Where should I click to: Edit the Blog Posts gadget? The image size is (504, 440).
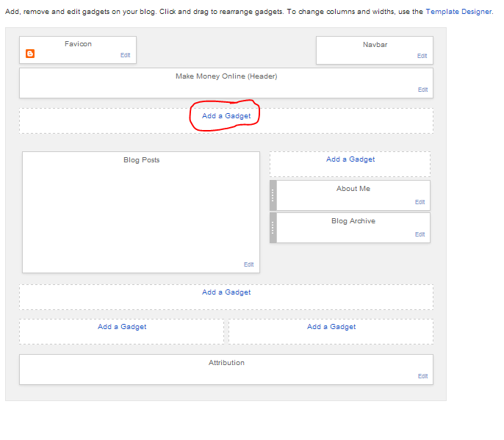tap(249, 264)
